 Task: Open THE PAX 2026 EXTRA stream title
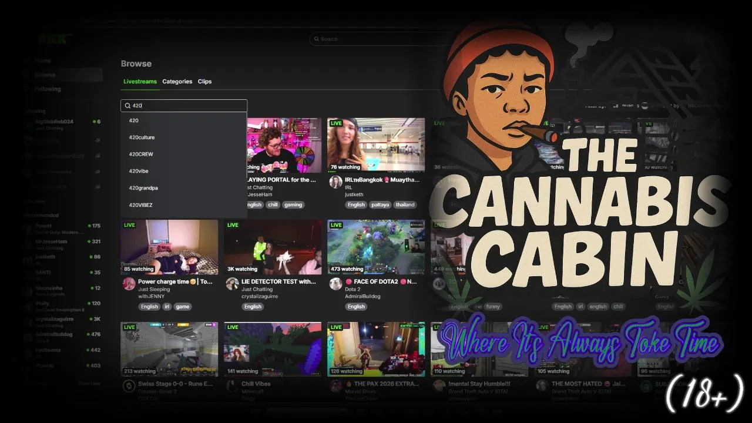point(382,384)
